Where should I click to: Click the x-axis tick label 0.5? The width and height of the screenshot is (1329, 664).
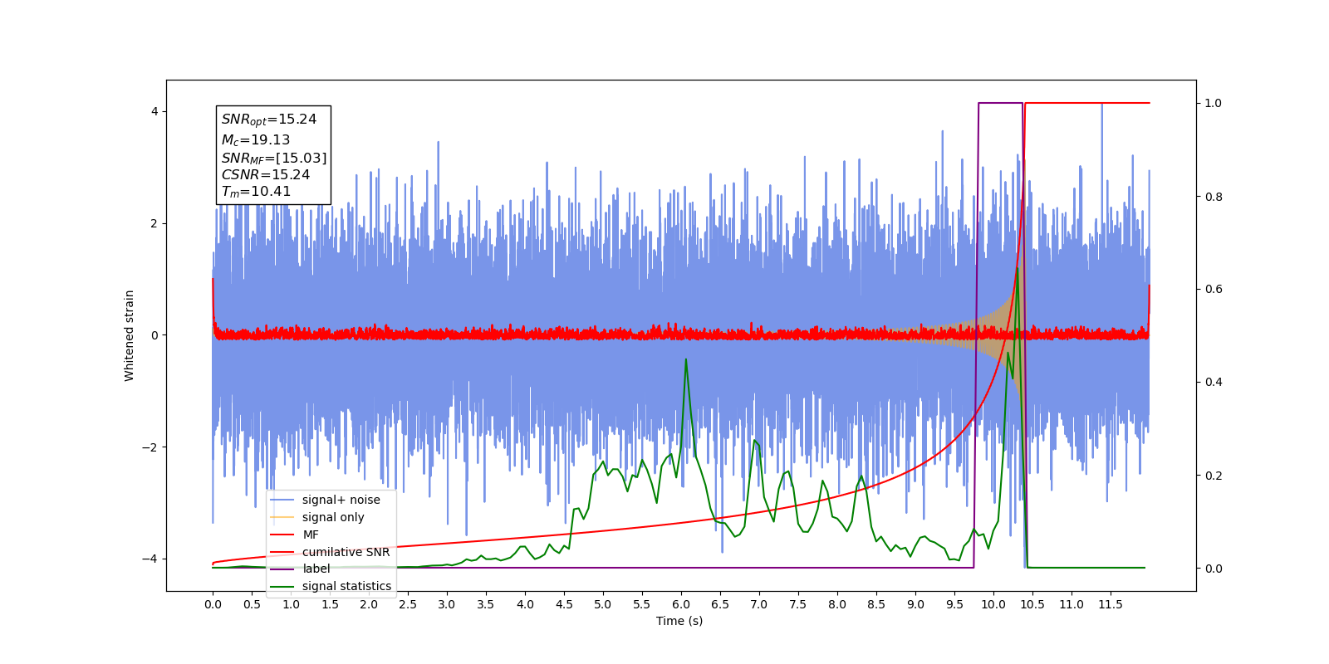(x=252, y=604)
